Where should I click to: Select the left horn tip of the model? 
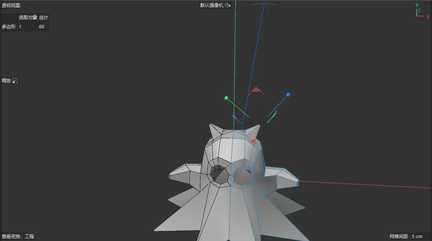(210, 125)
